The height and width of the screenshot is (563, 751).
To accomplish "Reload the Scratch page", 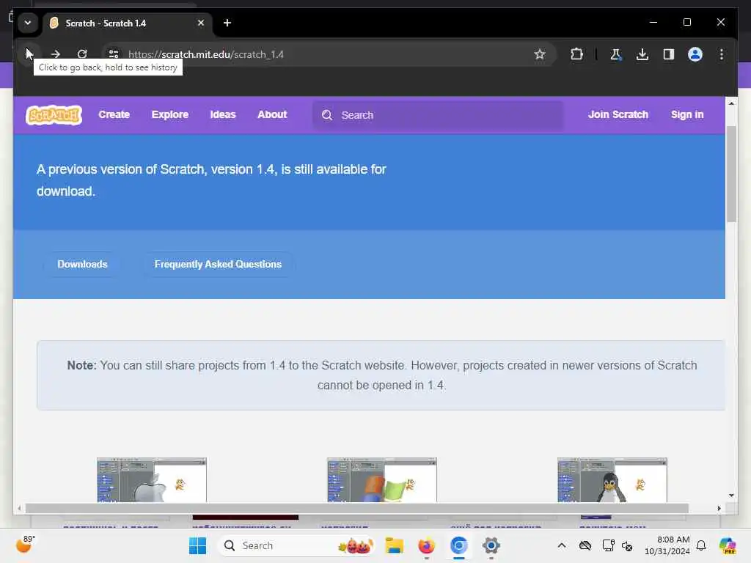I will (x=82, y=54).
